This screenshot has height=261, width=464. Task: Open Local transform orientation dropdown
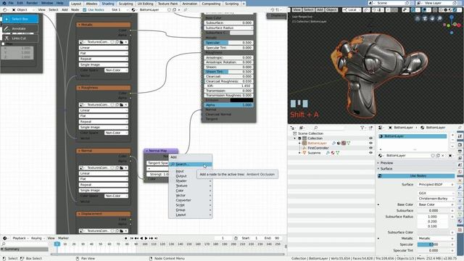pos(352,9)
